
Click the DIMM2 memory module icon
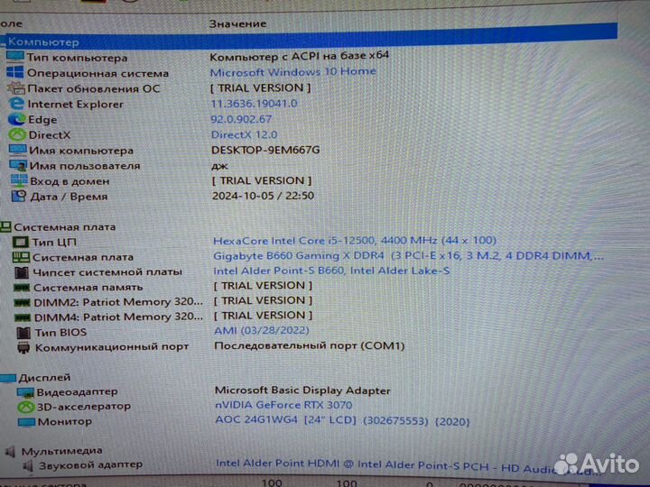[22, 302]
